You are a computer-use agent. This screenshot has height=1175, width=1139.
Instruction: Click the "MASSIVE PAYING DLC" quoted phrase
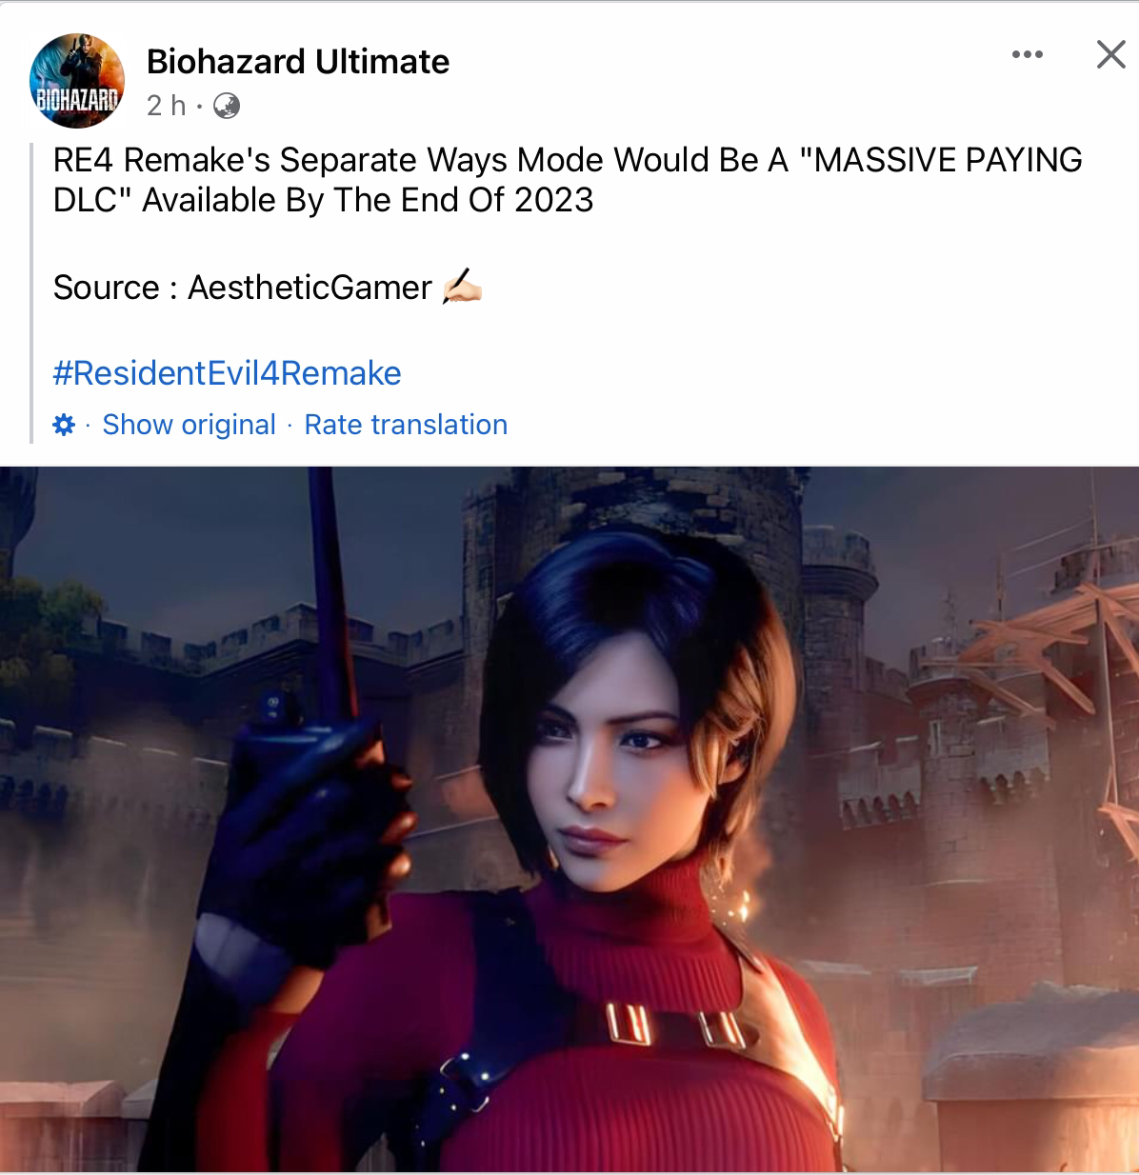tap(568, 180)
